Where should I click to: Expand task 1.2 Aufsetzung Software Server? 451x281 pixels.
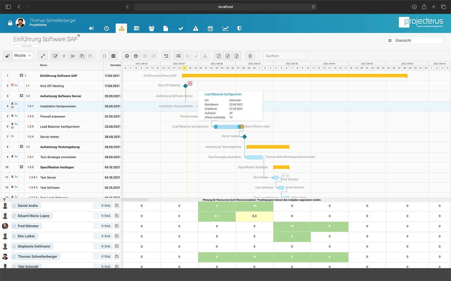[21, 96]
